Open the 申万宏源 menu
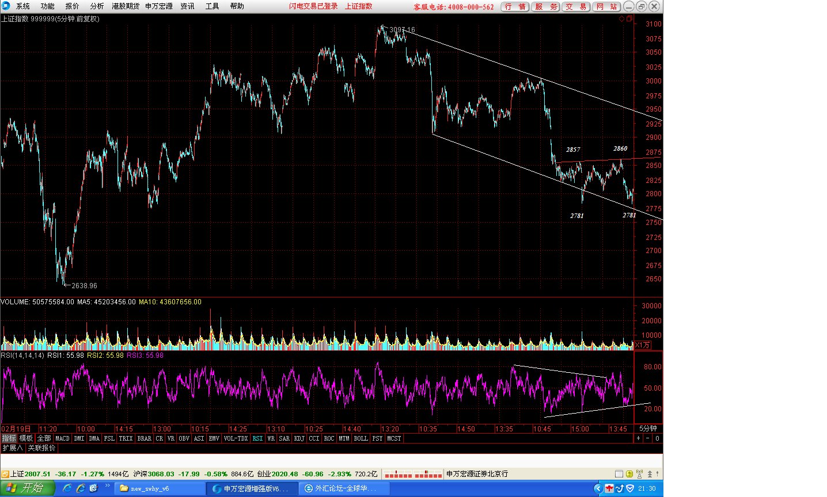This screenshot has height=497, width=827. [159, 6]
